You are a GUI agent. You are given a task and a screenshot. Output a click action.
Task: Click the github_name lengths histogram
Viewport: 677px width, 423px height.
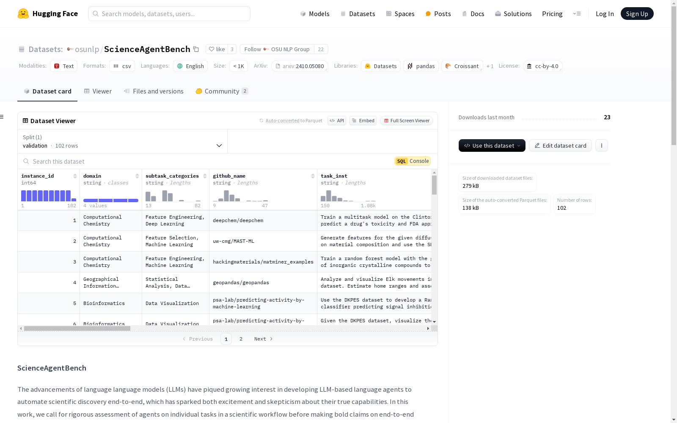click(240, 196)
